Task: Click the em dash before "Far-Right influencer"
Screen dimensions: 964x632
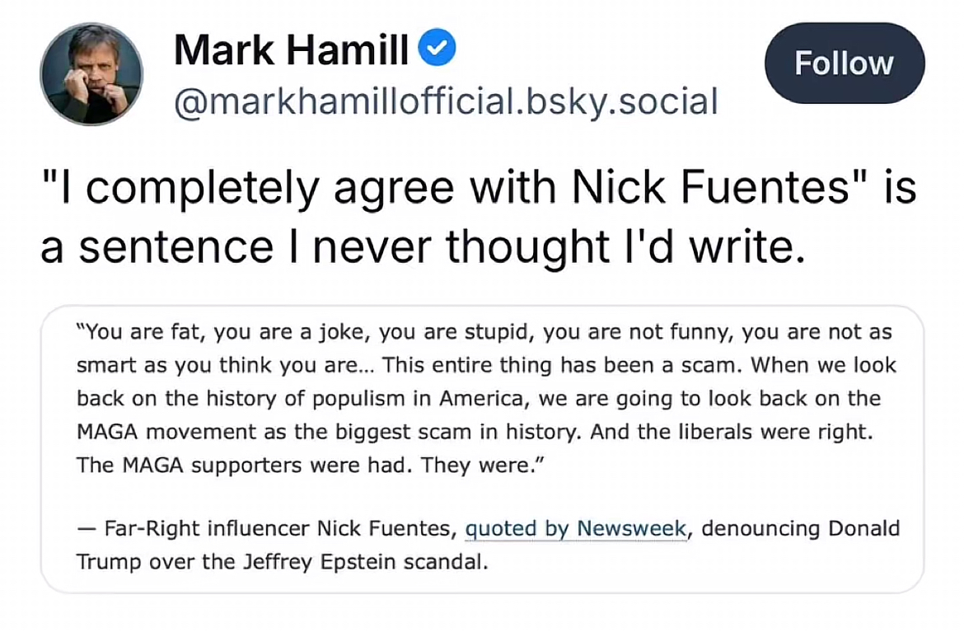Action: [x=86, y=529]
